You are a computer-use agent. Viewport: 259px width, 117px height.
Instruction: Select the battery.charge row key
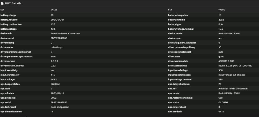[8, 15]
